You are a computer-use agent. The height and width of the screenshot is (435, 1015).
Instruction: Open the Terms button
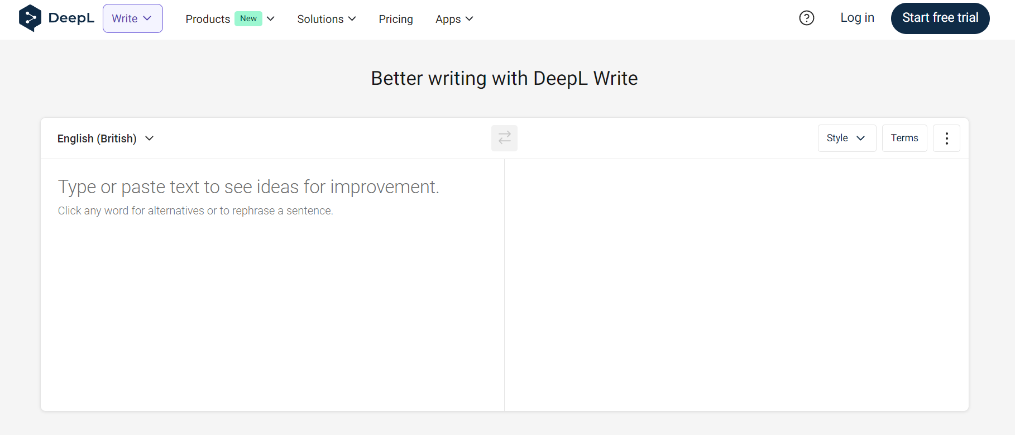point(904,138)
